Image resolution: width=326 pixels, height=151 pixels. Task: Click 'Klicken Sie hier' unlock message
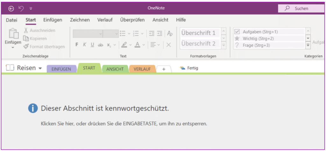point(124,124)
